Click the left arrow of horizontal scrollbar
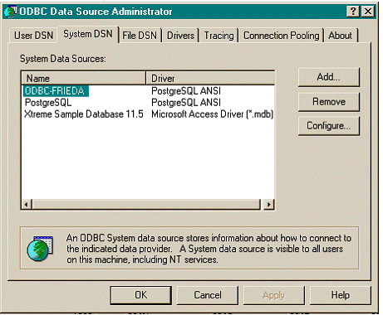The image size is (383, 315). coord(27,205)
